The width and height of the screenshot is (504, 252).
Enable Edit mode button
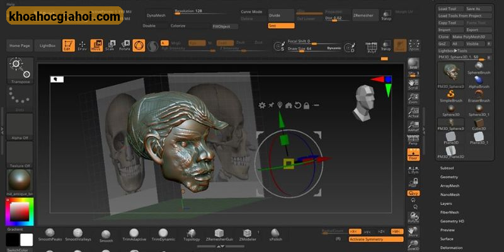(x=69, y=45)
